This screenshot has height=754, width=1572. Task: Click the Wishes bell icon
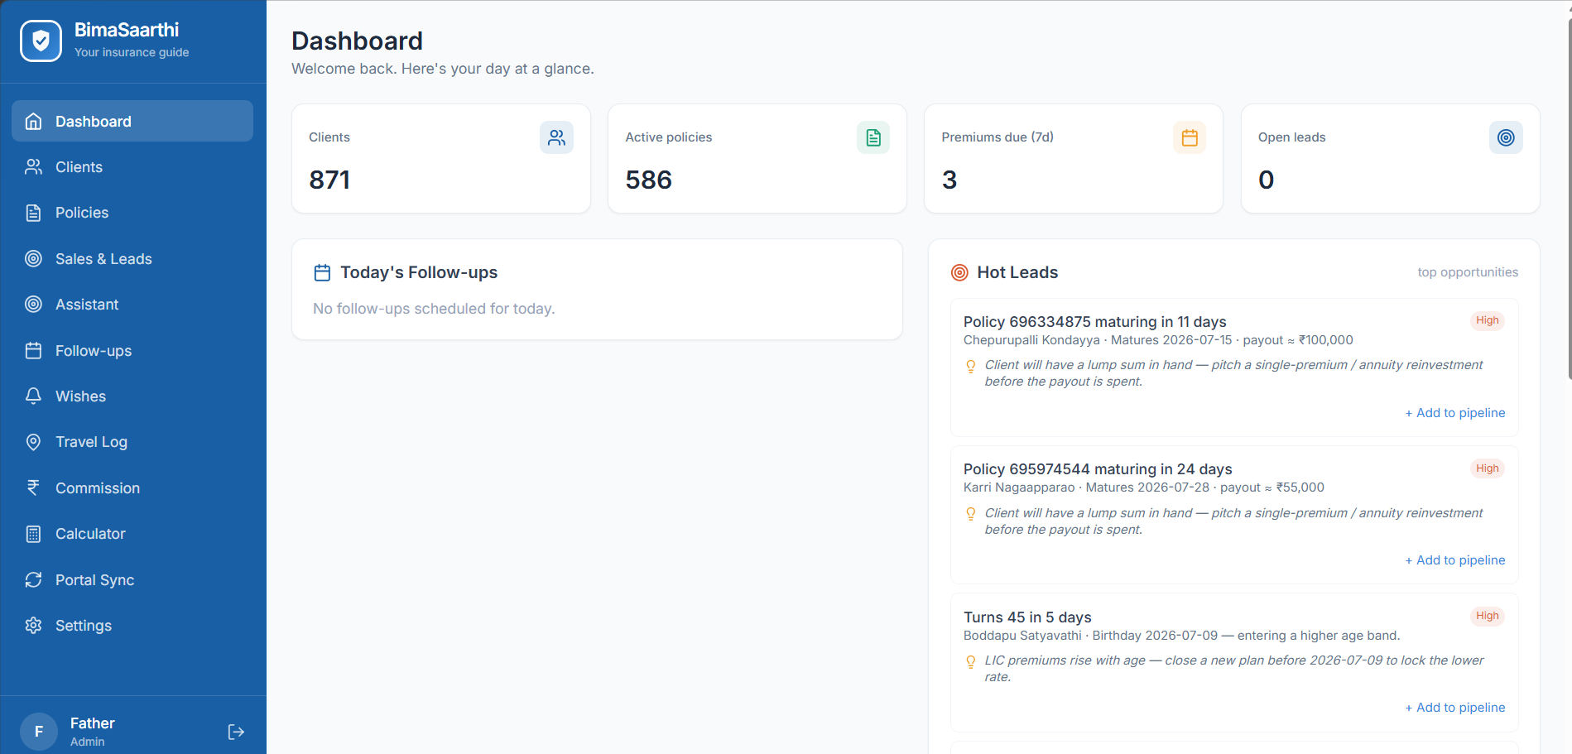coord(33,396)
